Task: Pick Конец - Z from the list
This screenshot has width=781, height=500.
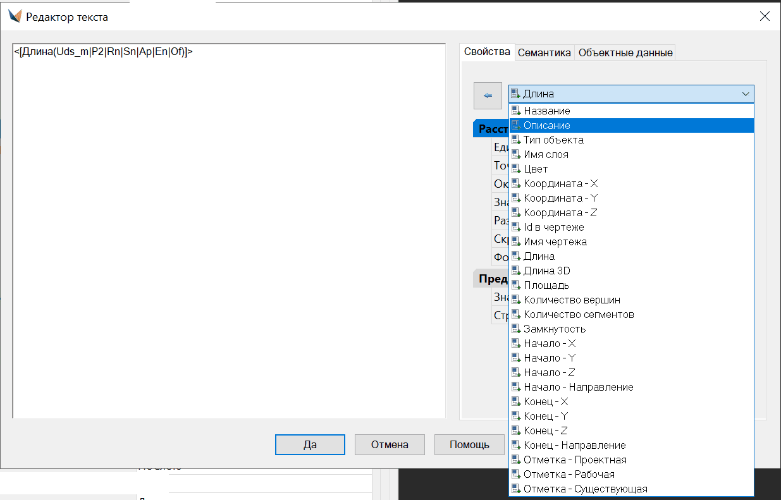Action: point(632,430)
